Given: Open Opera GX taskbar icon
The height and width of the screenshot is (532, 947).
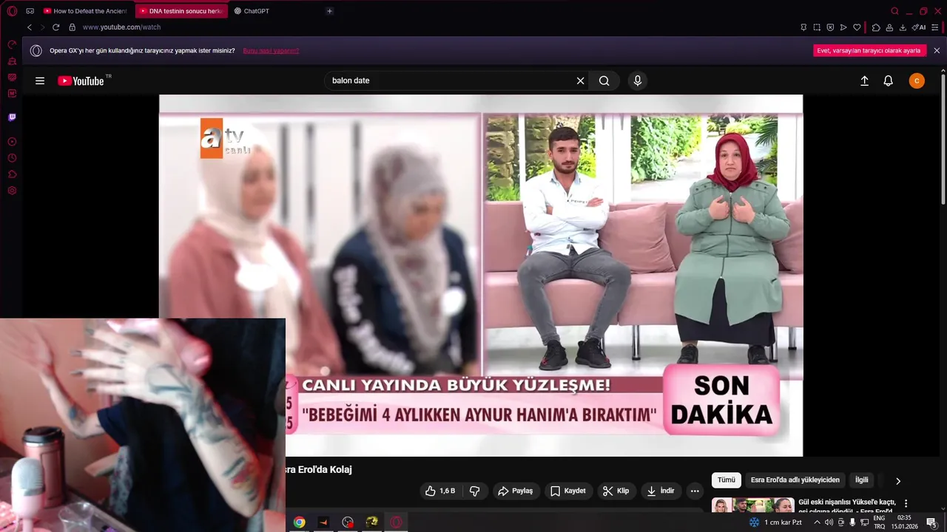Looking at the screenshot, I should [397, 522].
